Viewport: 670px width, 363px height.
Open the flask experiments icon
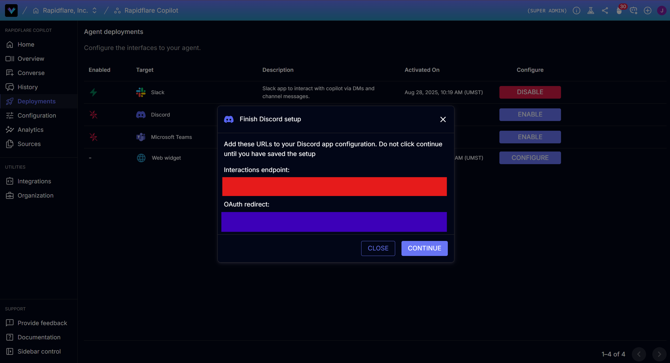click(590, 11)
